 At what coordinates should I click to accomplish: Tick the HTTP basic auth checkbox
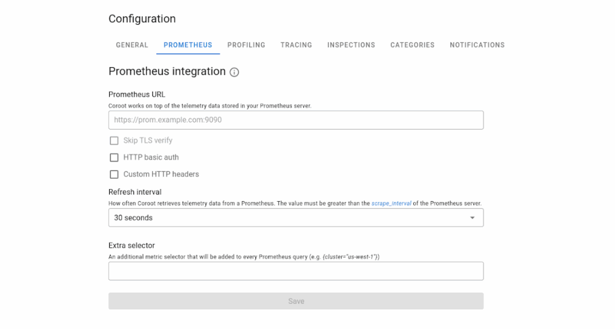coord(114,157)
